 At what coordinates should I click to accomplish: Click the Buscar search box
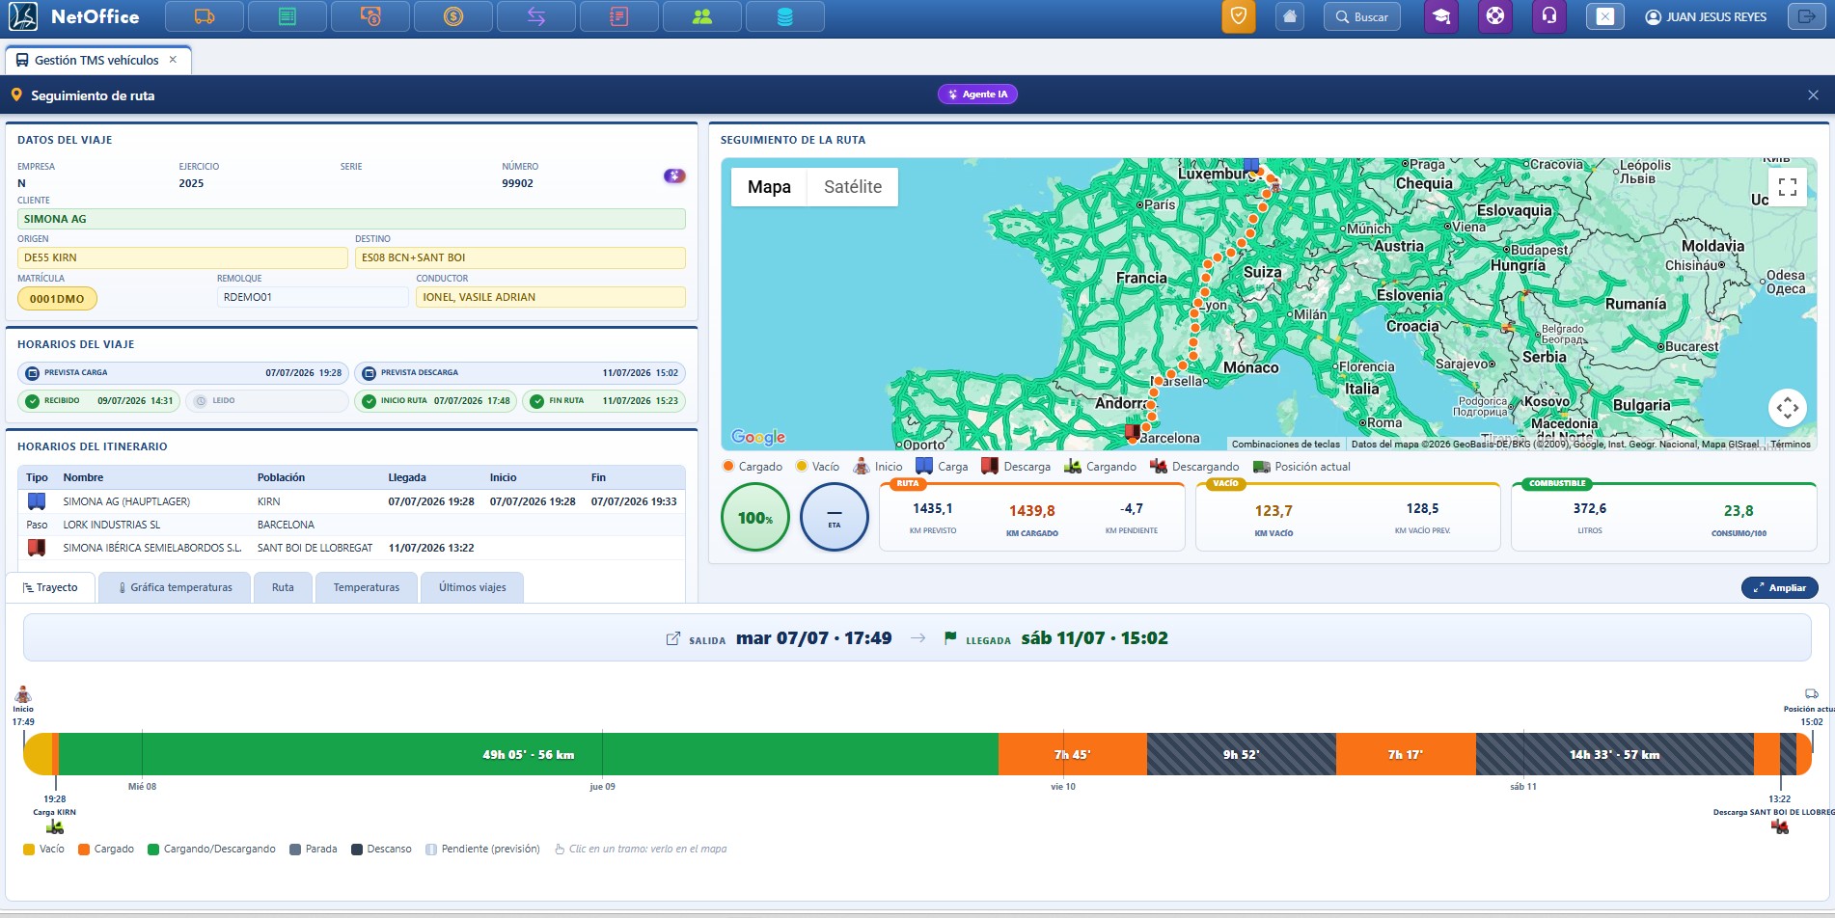tap(1361, 16)
